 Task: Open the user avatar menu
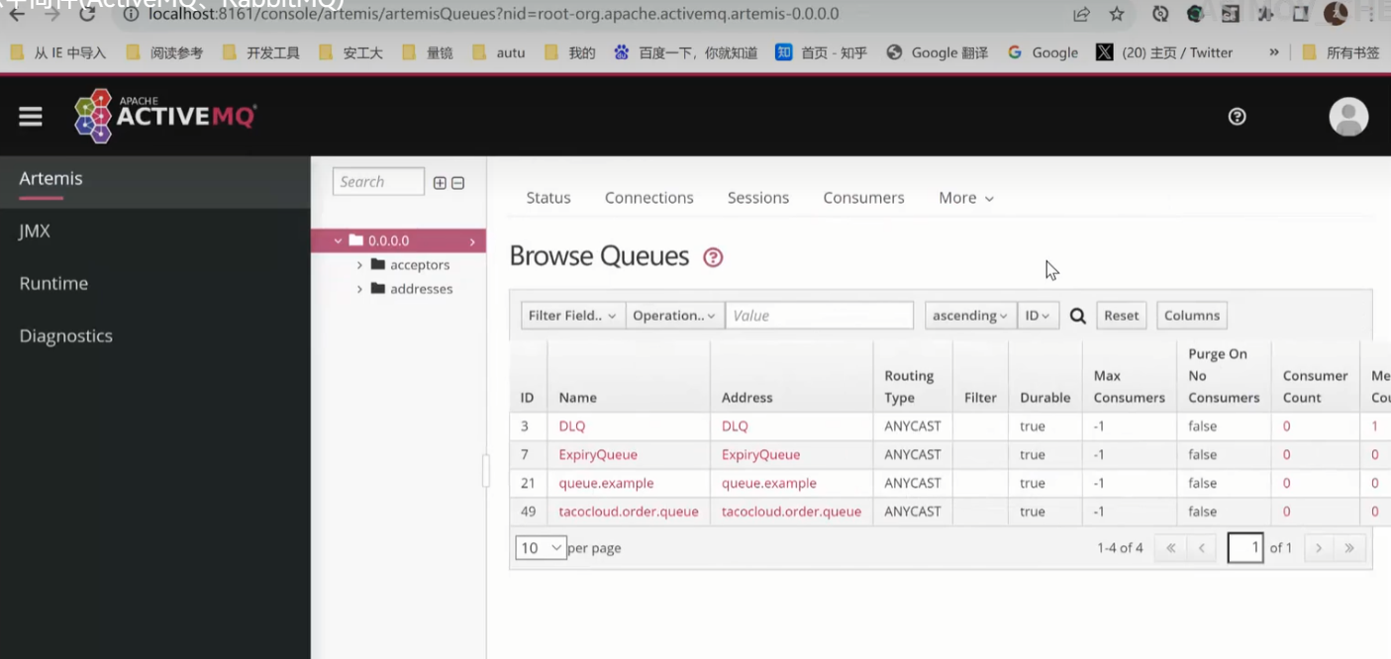tap(1347, 117)
